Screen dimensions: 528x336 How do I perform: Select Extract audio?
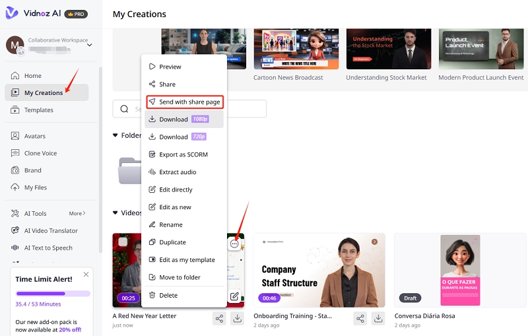tap(184, 172)
